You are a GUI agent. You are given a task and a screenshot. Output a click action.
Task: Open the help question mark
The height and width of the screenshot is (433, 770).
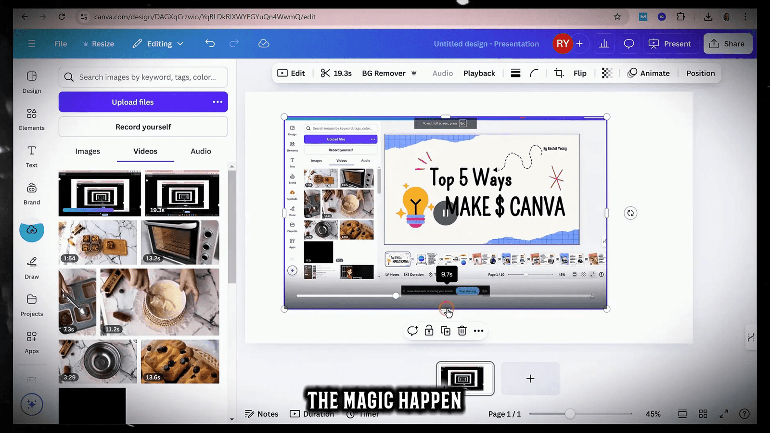(x=744, y=414)
